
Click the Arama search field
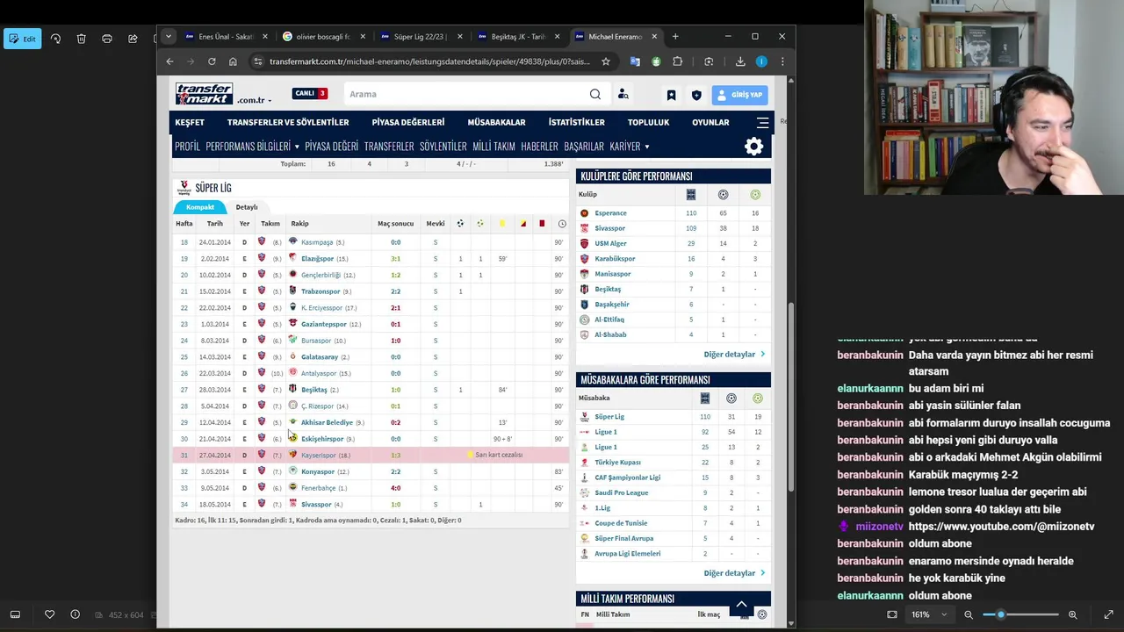pyautogui.click(x=465, y=94)
